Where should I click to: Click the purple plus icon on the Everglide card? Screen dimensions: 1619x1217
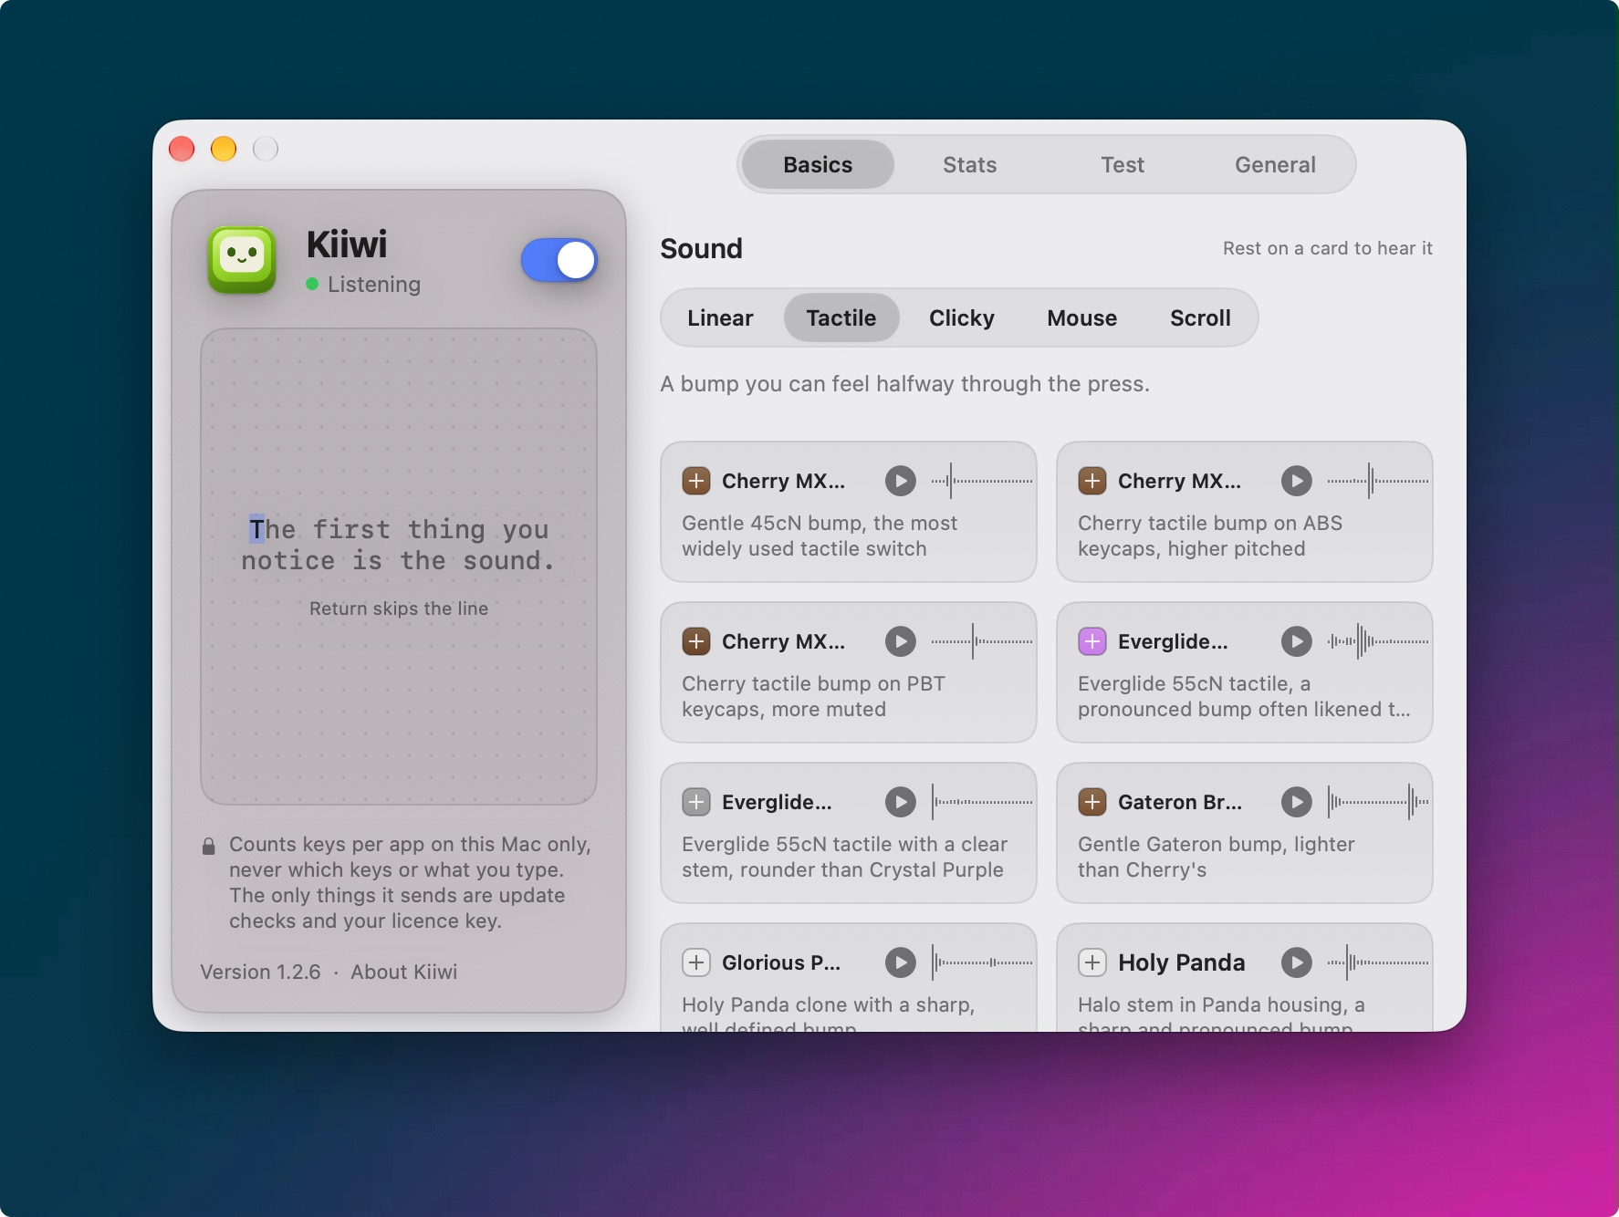pyautogui.click(x=1092, y=641)
